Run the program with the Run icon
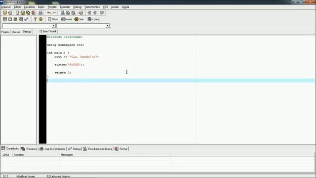This screenshot has width=316, height=178. [10, 19]
